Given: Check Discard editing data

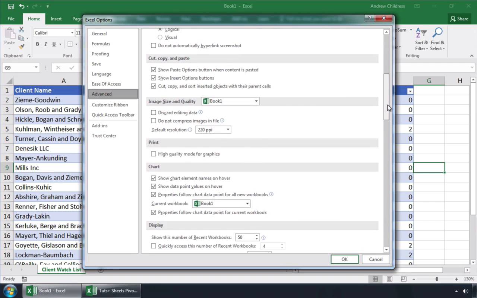Looking at the screenshot, I should coord(154,112).
